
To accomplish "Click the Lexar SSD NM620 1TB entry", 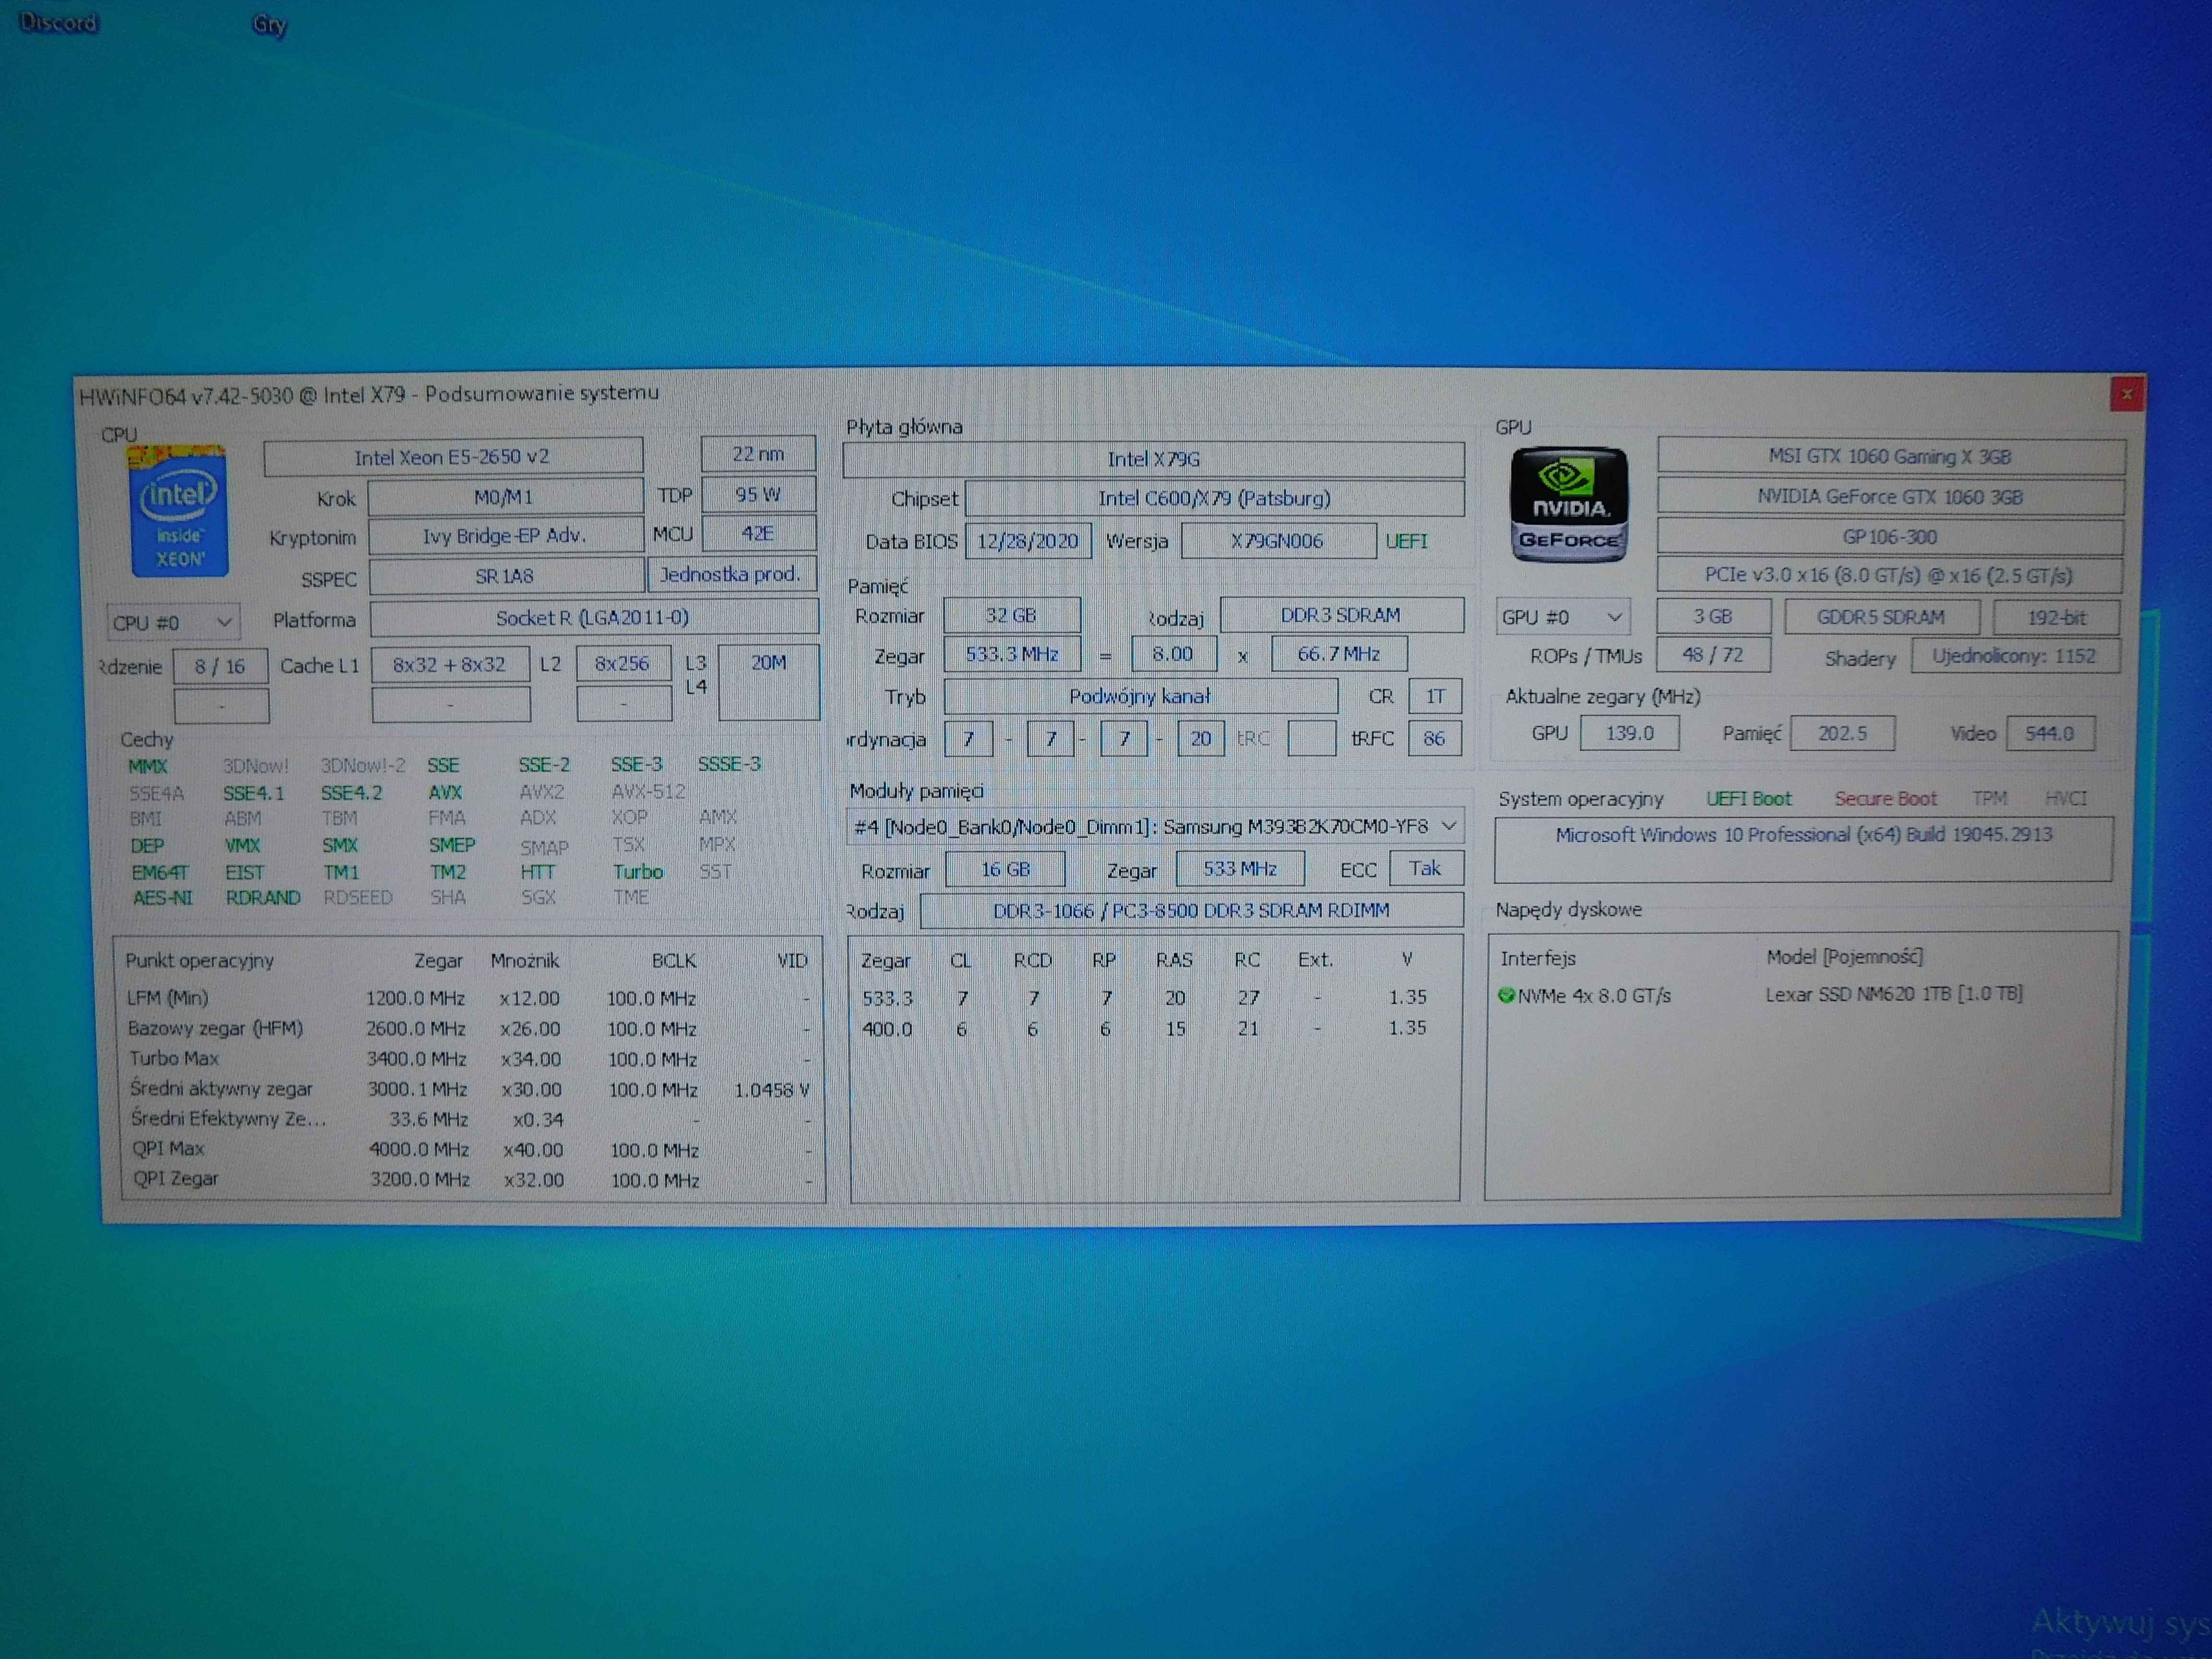I will 1894,994.
